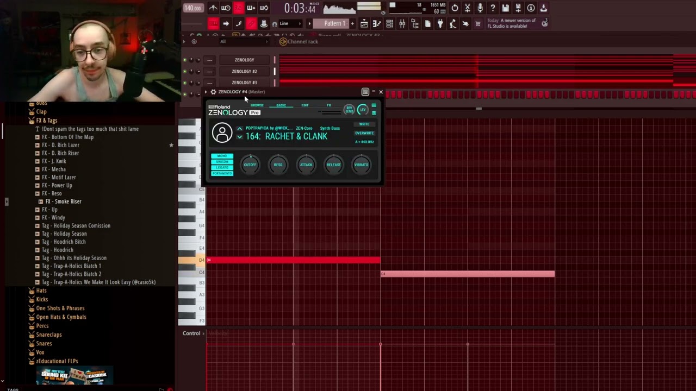Image resolution: width=696 pixels, height=391 pixels.
Task: Select the ZENOLOGY #3 channel button
Action: (x=244, y=83)
